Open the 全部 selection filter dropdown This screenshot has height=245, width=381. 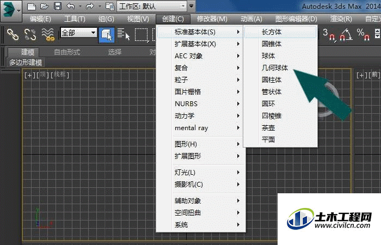tap(78, 33)
